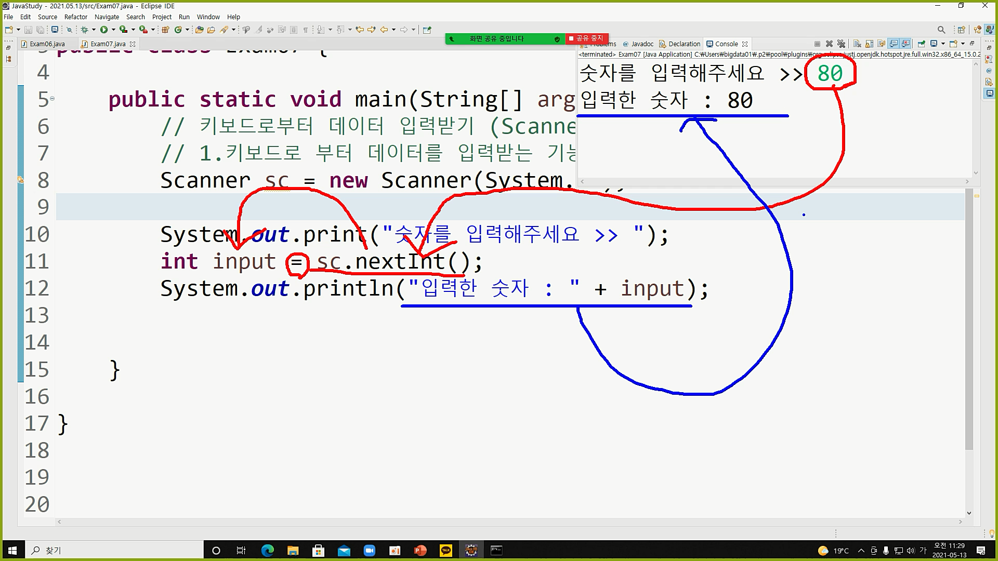Open the Refactor menu
The height and width of the screenshot is (561, 998).
[x=76, y=17]
